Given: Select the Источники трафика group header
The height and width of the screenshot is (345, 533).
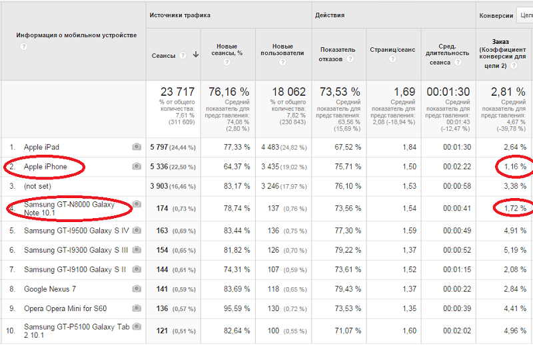Looking at the screenshot, I should point(180,15).
